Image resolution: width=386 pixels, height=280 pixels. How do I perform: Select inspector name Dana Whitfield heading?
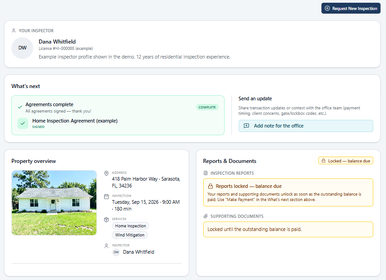click(57, 41)
